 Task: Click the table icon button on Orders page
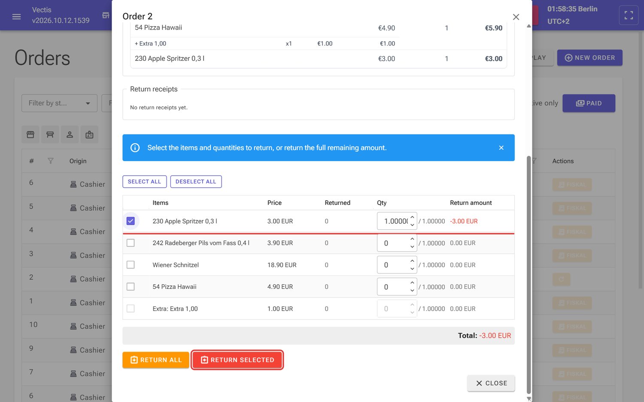point(50,135)
